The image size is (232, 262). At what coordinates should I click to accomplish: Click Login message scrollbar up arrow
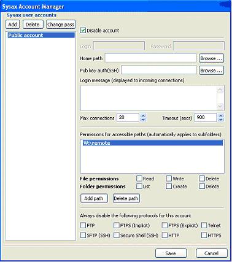[220, 90]
